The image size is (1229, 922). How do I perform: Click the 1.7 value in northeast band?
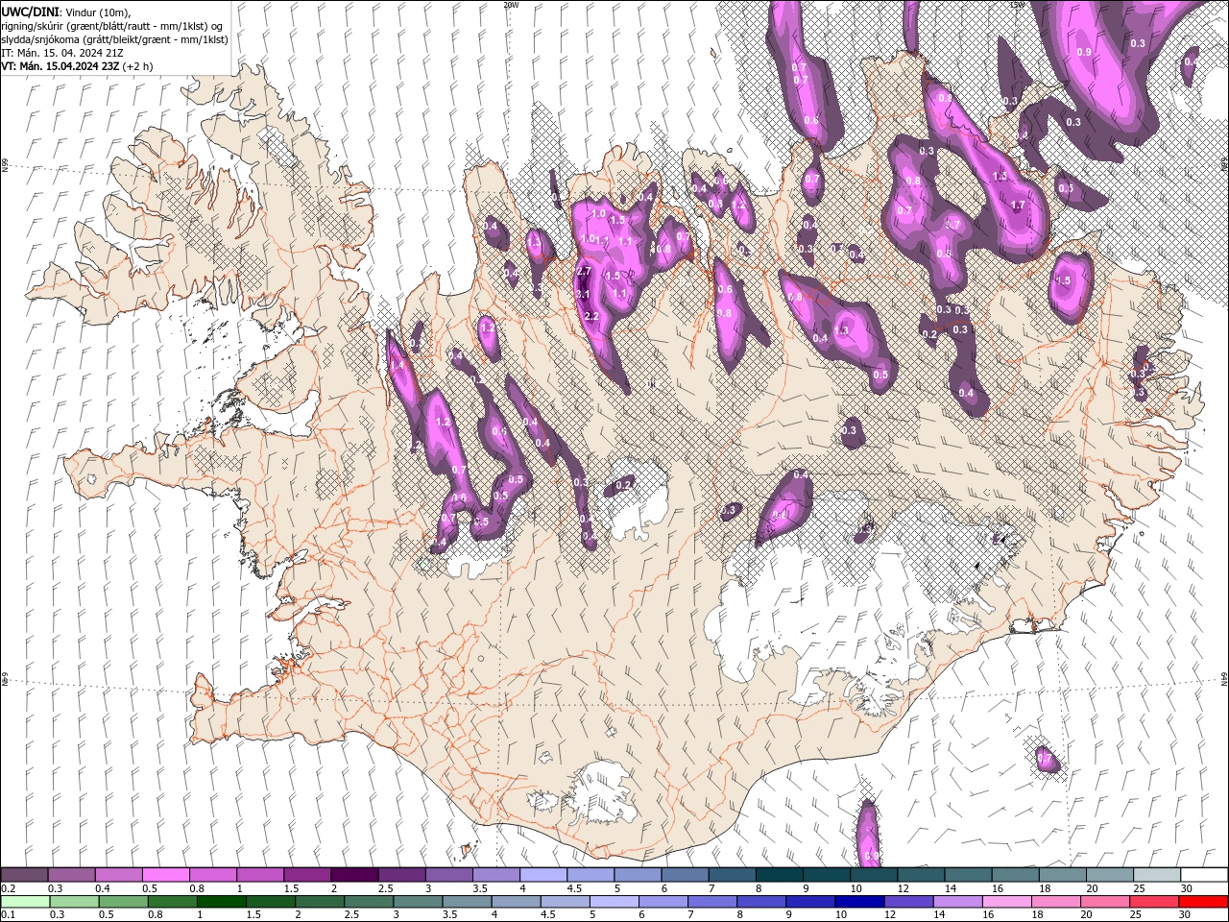[x=1019, y=206]
